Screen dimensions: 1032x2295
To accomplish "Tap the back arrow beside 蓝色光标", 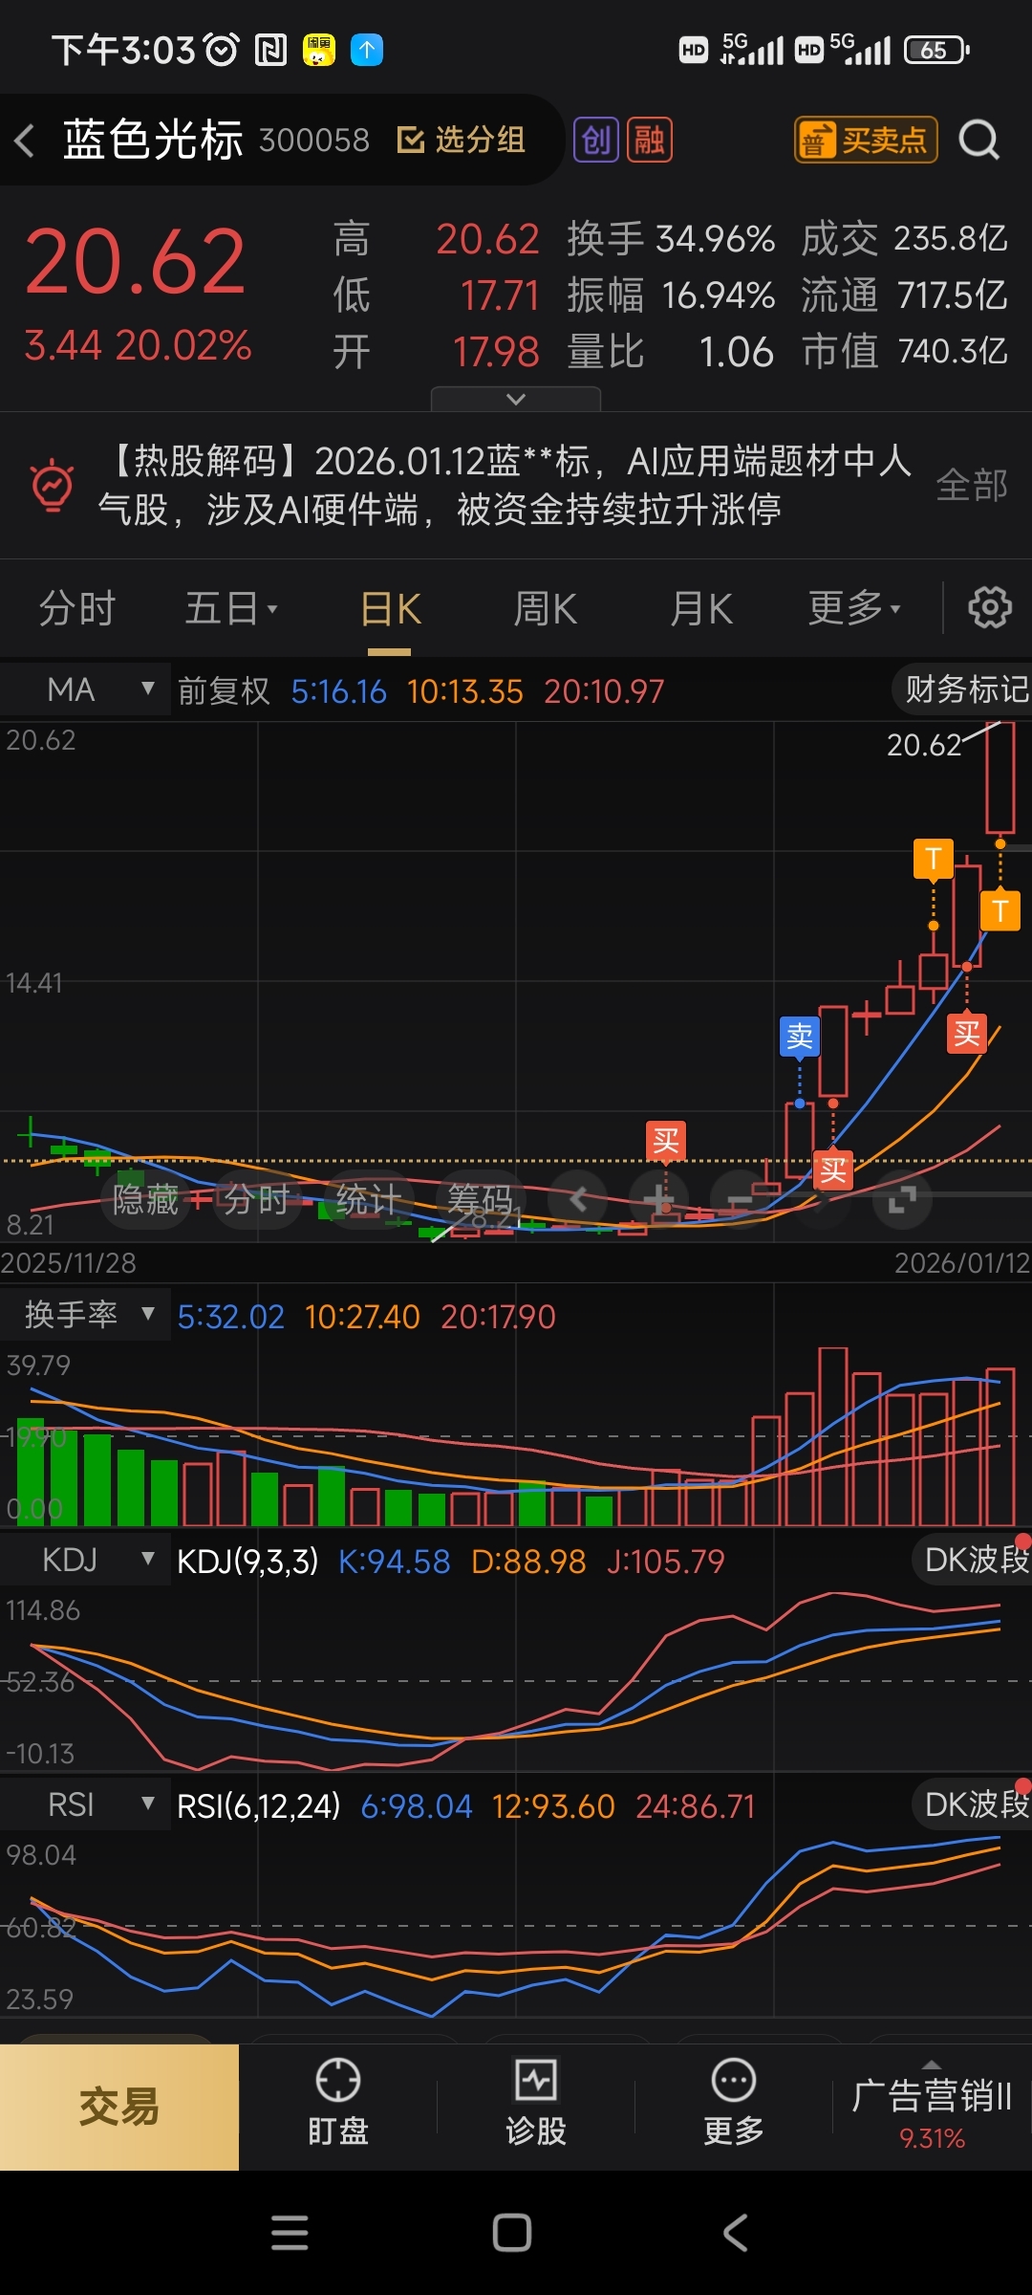I will click(26, 141).
